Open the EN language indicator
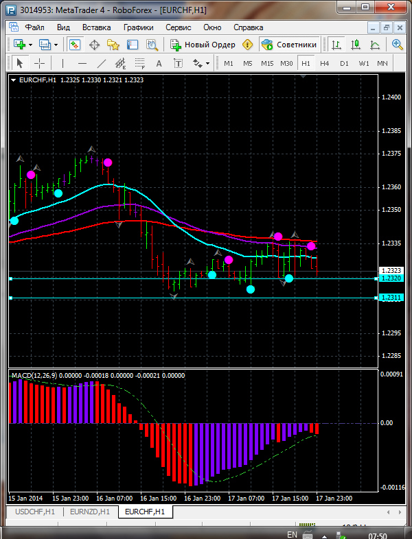This screenshot has height=539, width=412. (x=292, y=534)
